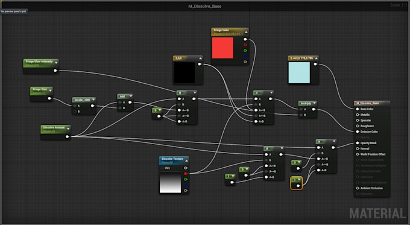Click the black 0,0,0 color swatch

click(184, 72)
